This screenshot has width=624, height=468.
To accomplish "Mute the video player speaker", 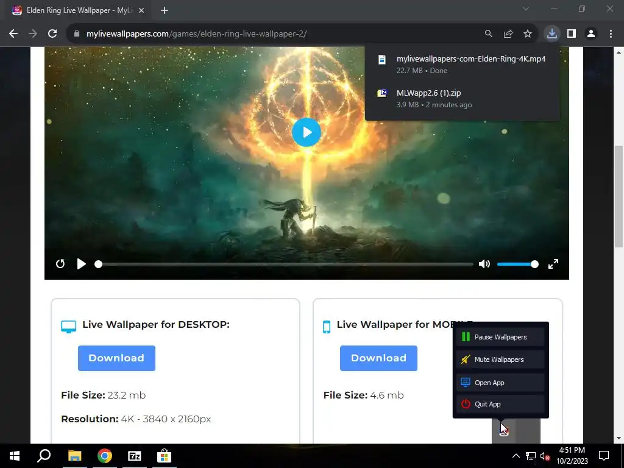I will [x=484, y=264].
